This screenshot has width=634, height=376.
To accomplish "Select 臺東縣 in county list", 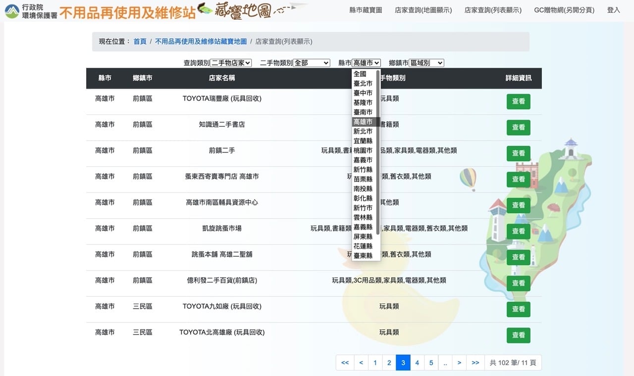I will tap(364, 256).
